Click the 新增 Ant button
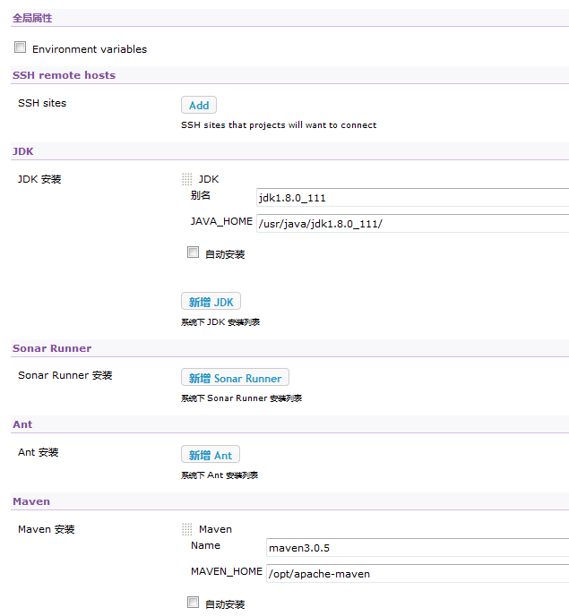Screen dimensions: 569x616 point(211,455)
